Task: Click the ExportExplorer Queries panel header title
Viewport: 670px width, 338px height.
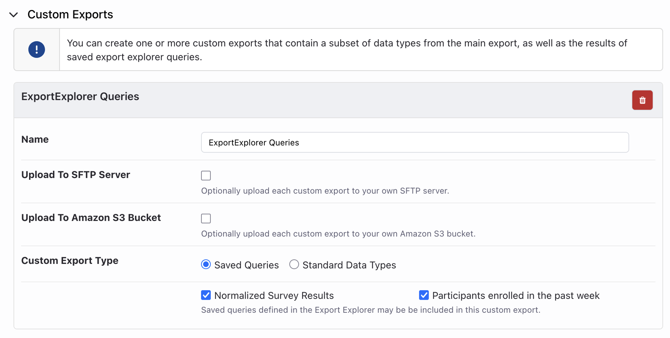Action: (80, 97)
